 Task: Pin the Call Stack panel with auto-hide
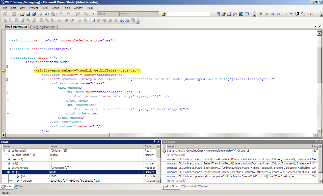tap(316, 142)
